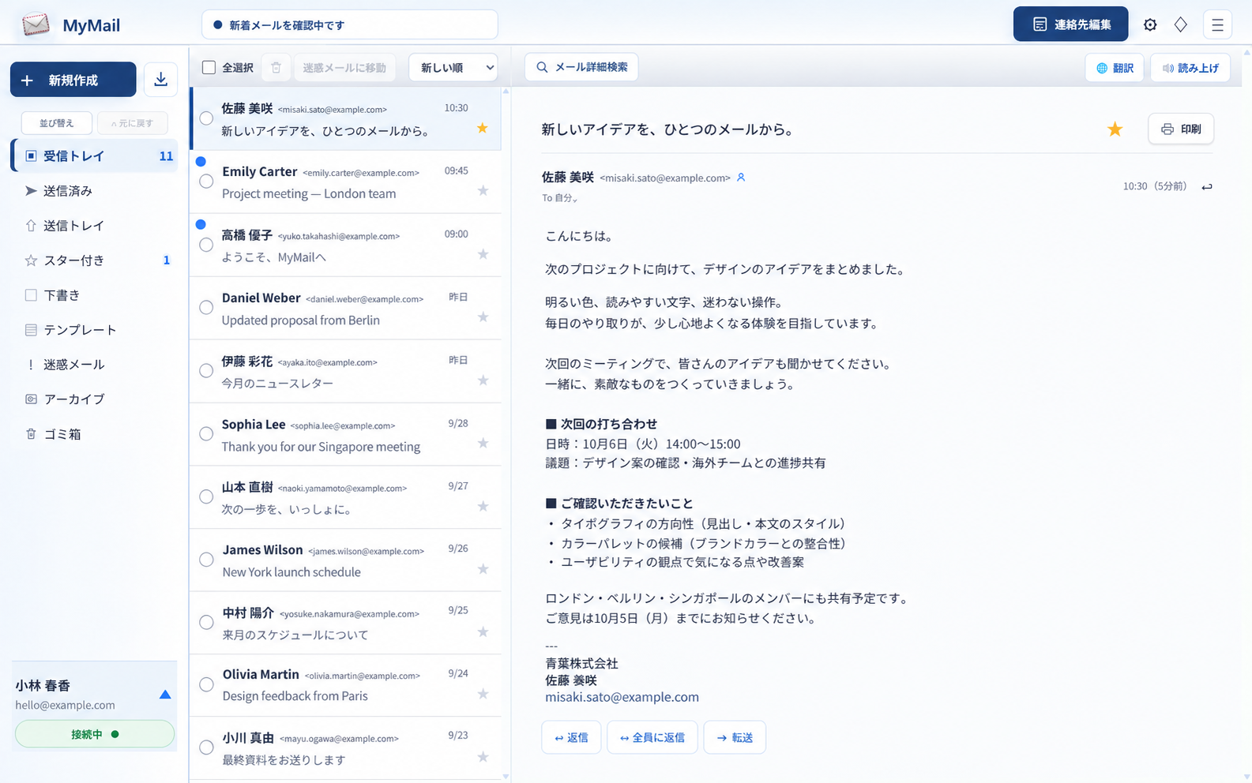Unstar the open message in the reading pane header
This screenshot has width=1252, height=783.
pos(1115,129)
